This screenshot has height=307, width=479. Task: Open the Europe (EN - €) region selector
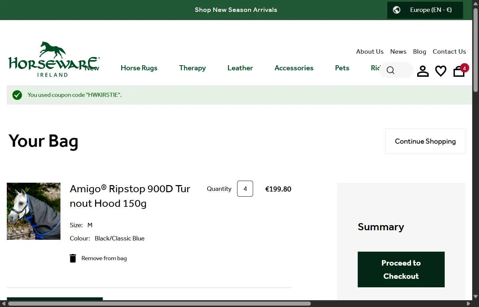coord(425,10)
